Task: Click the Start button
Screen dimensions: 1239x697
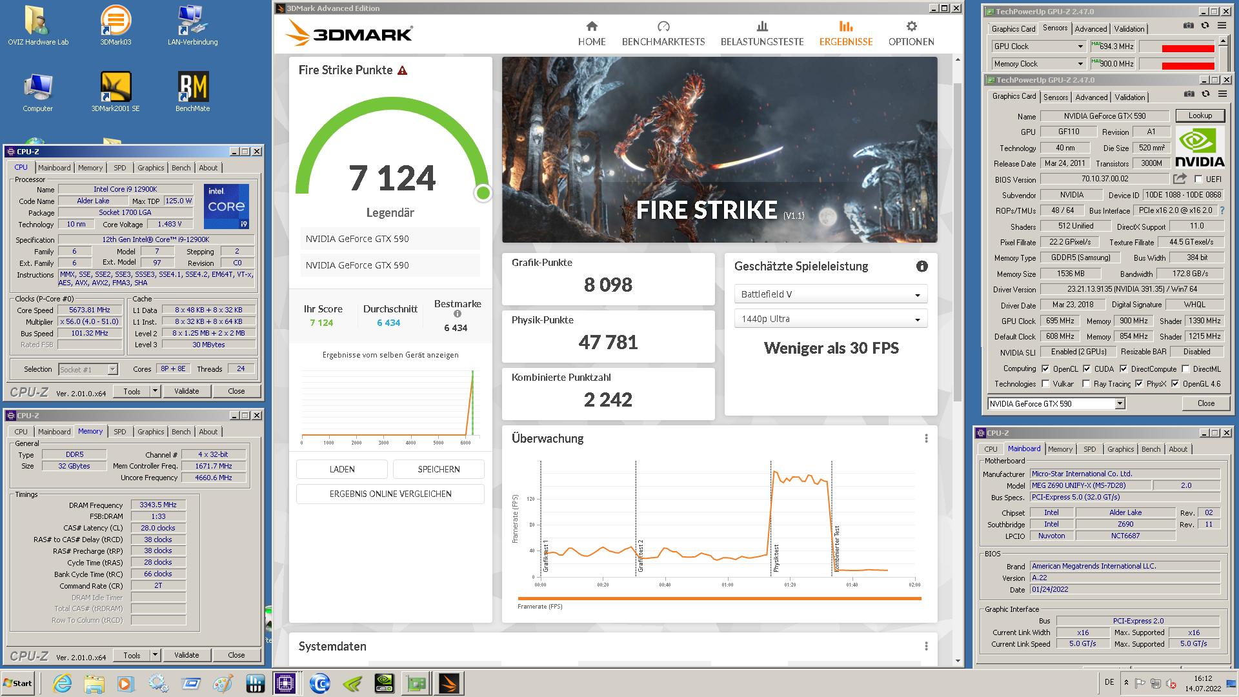Action: click(x=18, y=683)
